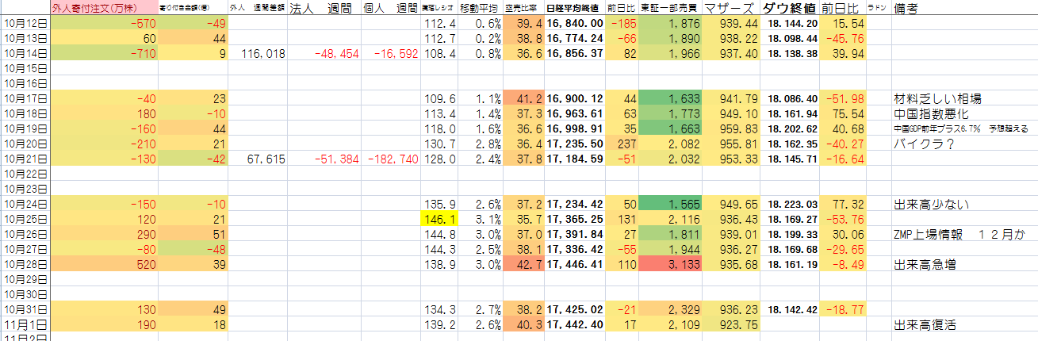Select the 10月28日 date cell
The height and width of the screenshot is (341, 1038).
tap(25, 263)
